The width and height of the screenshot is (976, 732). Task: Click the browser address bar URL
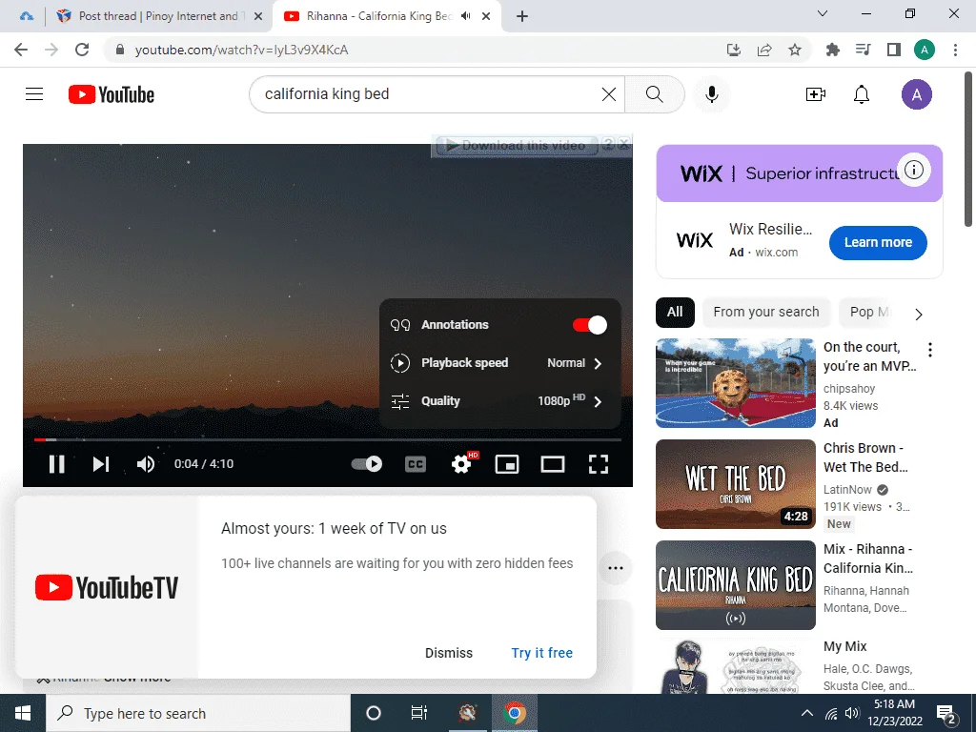coord(241,50)
